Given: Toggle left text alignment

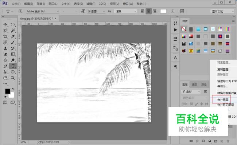Looking at the screenshot, I should click(143, 11).
